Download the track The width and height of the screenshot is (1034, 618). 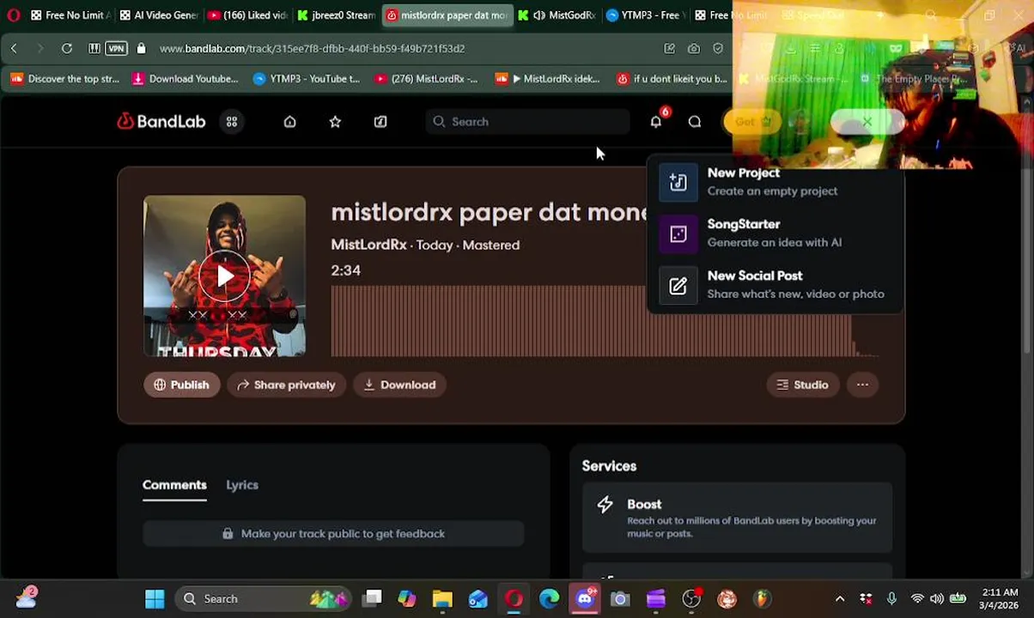click(x=399, y=385)
